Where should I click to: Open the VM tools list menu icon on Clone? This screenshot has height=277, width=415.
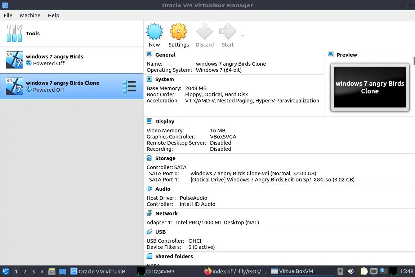[129, 86]
